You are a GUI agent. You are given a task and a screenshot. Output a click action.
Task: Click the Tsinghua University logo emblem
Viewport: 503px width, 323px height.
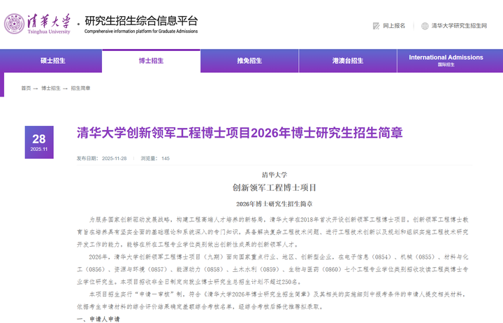coord(14,24)
